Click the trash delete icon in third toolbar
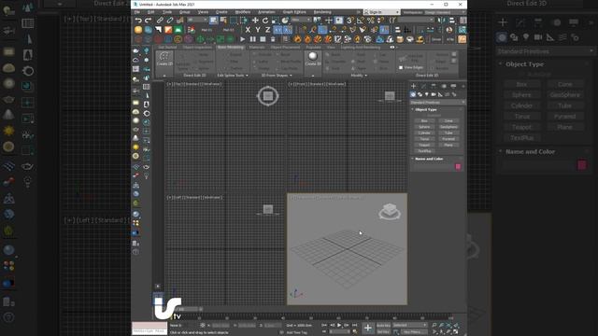 273,39
